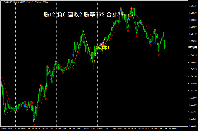Click the yellow '18 pips' label
The image size is (198, 131).
(x=103, y=47)
